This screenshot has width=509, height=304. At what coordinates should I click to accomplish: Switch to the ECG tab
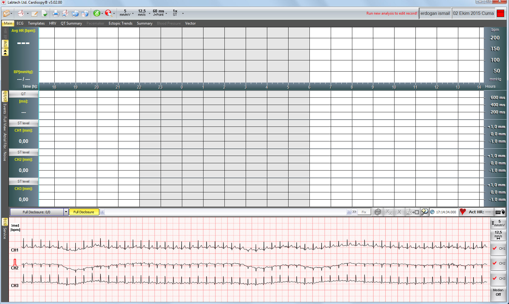pos(20,23)
